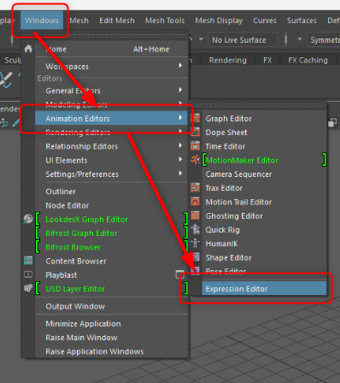
Task: Click the Content Browser icon
Action: click(x=28, y=261)
